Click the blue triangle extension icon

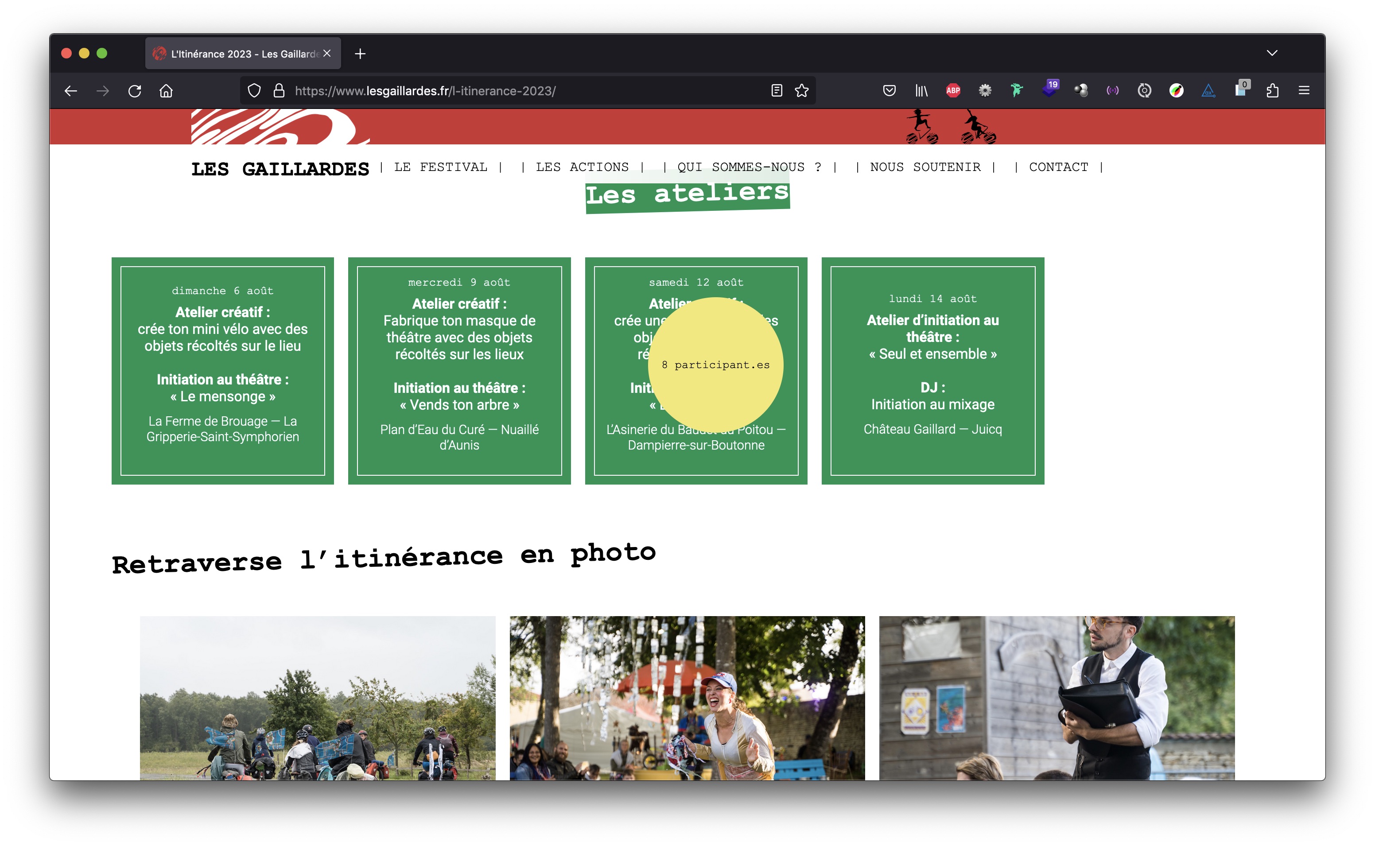[1208, 91]
